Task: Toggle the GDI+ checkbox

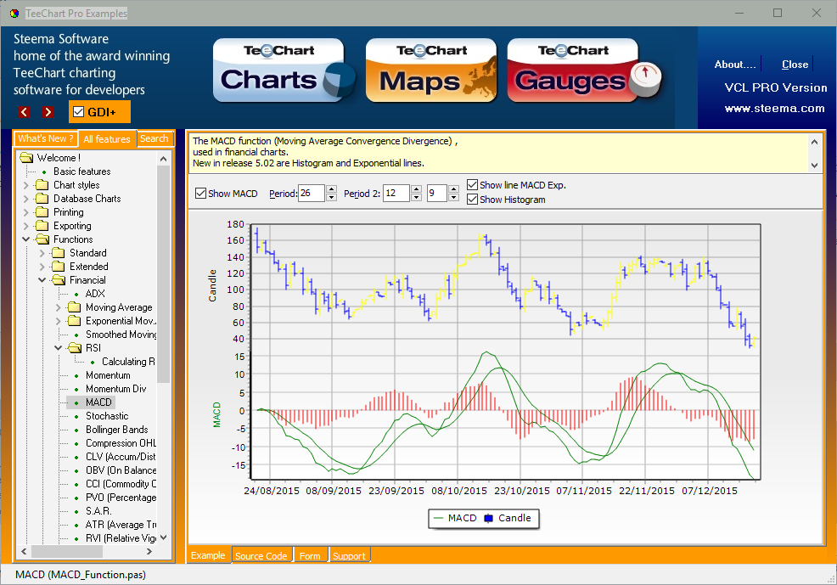Action: 78,111
